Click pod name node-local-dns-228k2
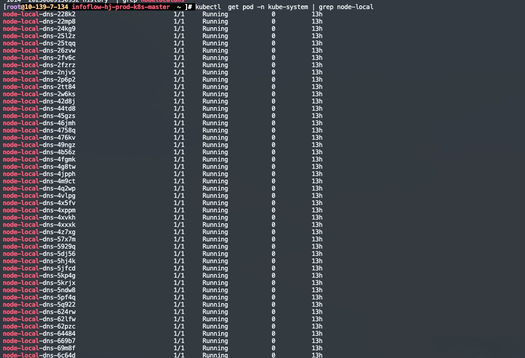This screenshot has height=358, width=525. 39,14
